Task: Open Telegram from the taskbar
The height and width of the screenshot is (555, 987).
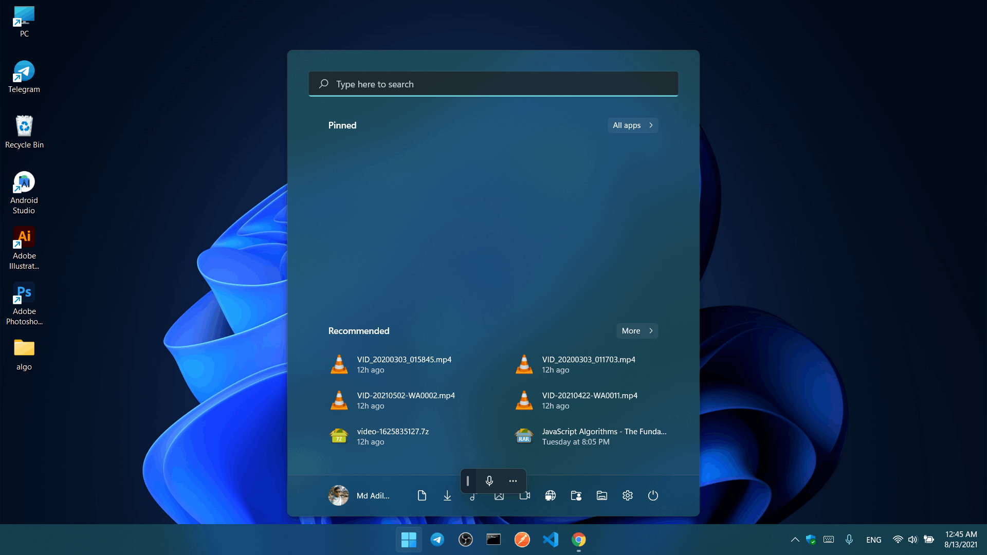Action: click(x=437, y=540)
